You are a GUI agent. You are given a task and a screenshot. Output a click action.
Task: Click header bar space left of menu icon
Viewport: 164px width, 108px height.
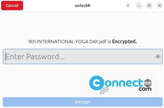109,6
